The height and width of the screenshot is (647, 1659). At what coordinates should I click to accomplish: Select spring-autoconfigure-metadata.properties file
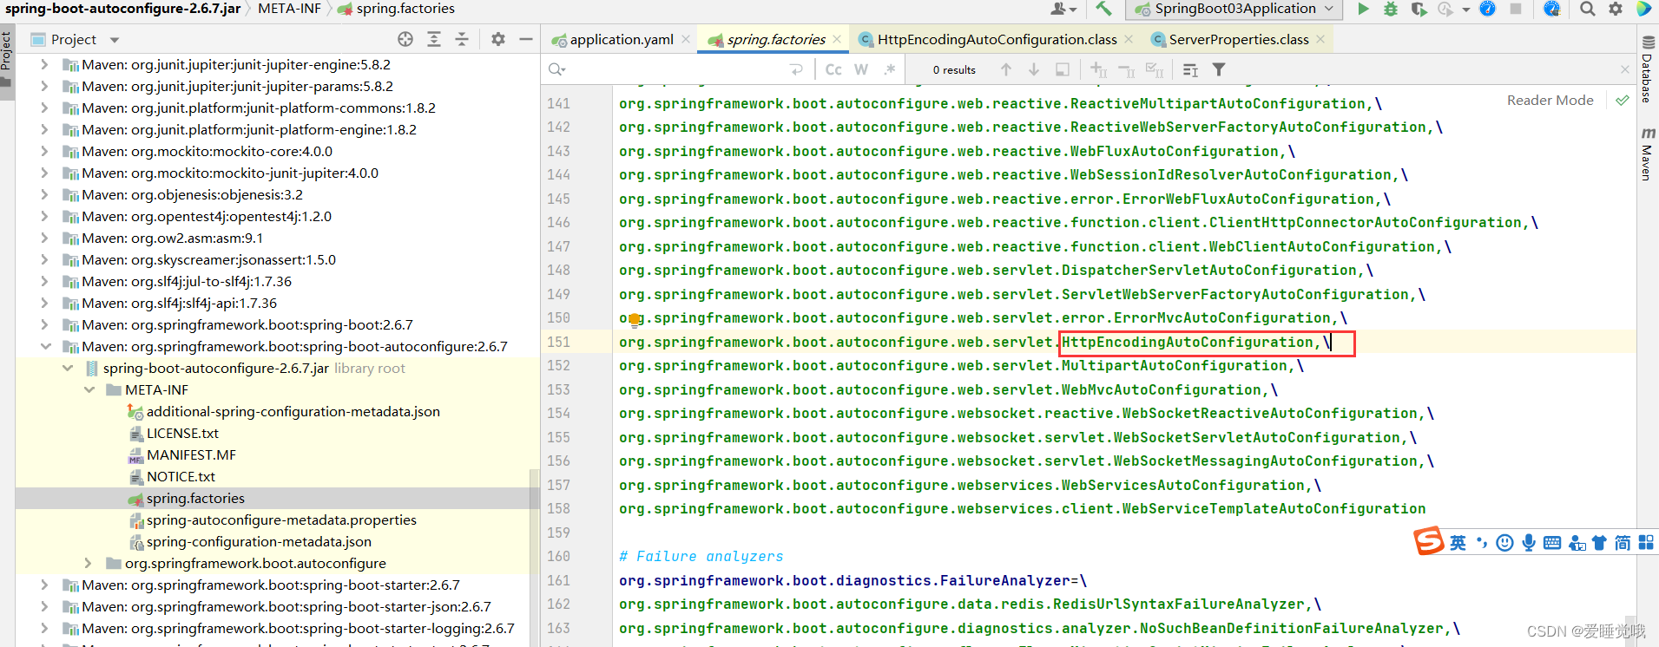click(281, 520)
